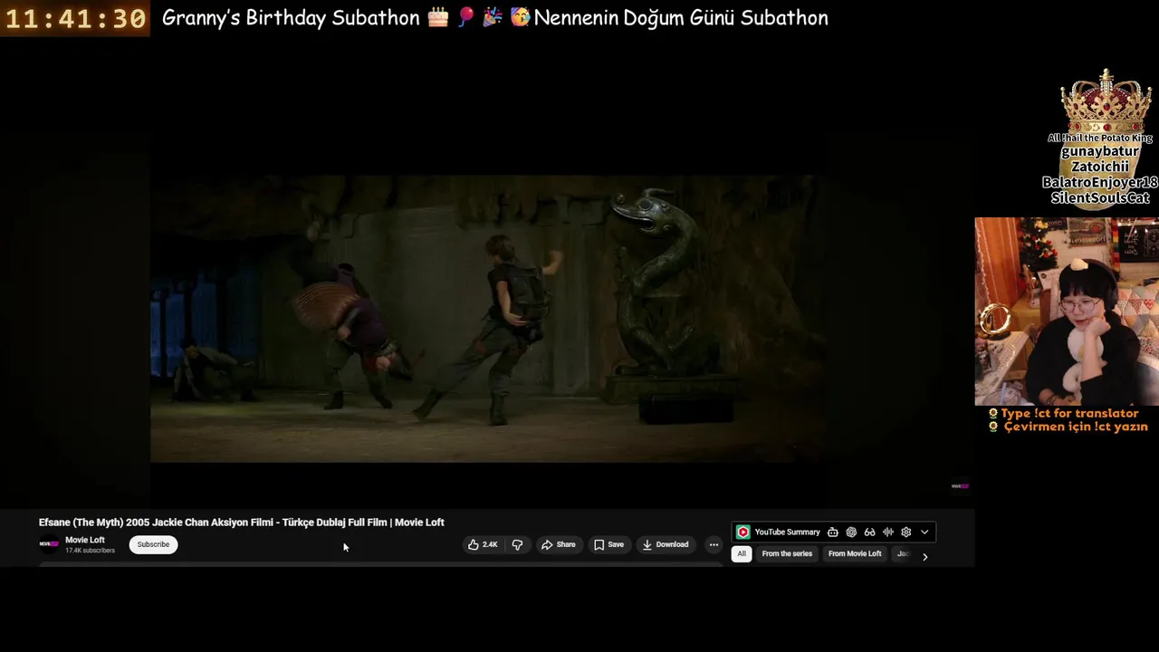Click the 17.4K subscribers text

coord(90,551)
